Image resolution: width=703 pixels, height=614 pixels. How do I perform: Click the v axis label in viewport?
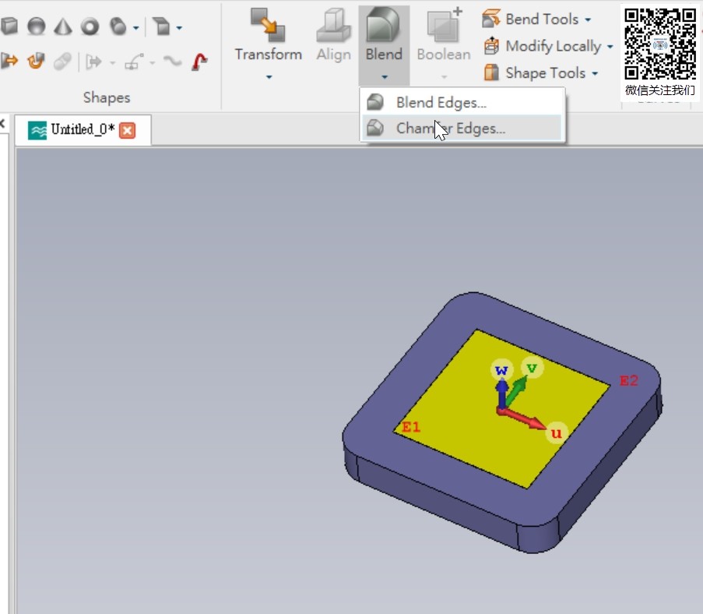tap(533, 368)
